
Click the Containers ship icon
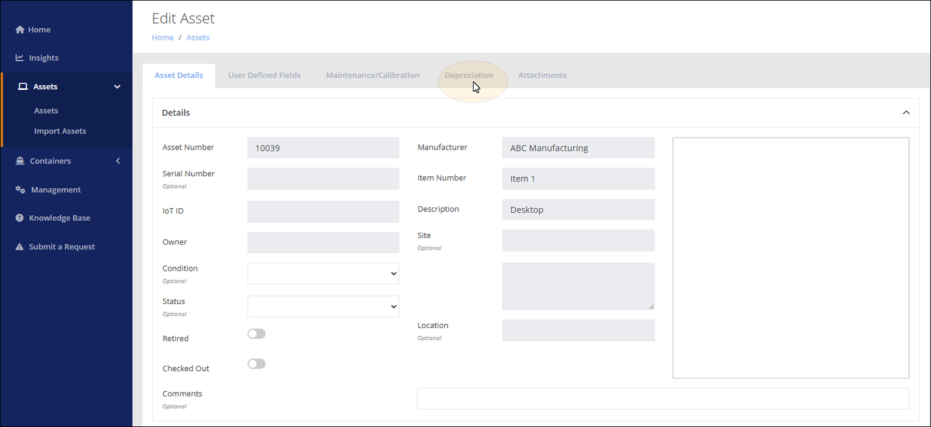point(20,161)
